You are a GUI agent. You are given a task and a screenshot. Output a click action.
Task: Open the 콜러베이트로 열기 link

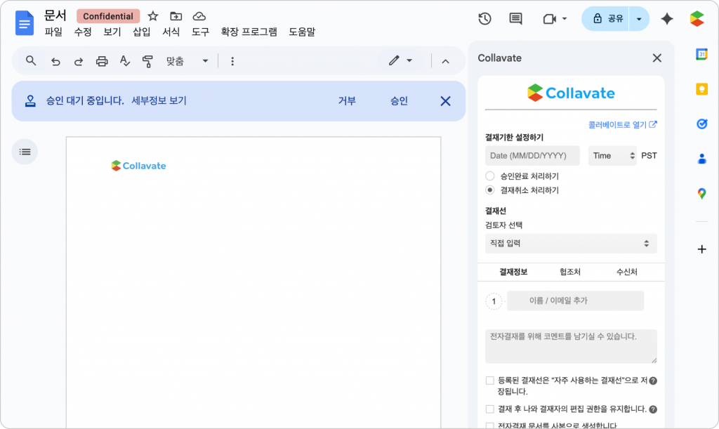(x=622, y=125)
